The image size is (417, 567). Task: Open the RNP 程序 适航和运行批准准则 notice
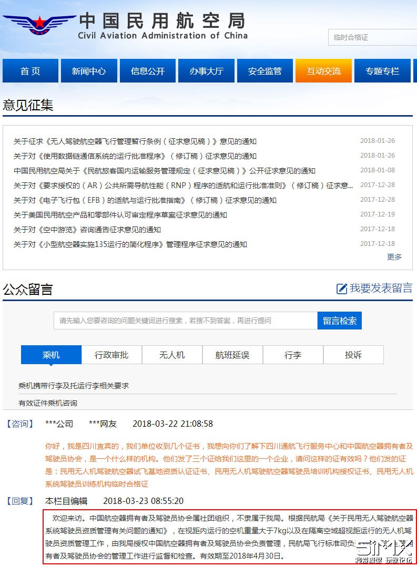pyautogui.click(x=183, y=185)
